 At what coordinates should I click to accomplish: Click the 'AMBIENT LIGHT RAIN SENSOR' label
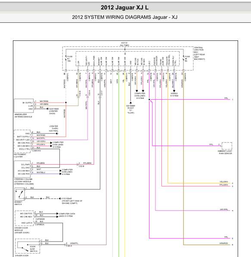225,152
